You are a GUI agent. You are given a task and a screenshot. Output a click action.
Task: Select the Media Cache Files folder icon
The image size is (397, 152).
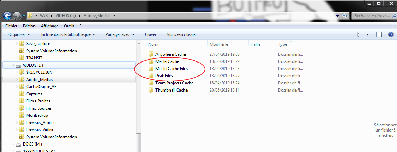coord(151,68)
